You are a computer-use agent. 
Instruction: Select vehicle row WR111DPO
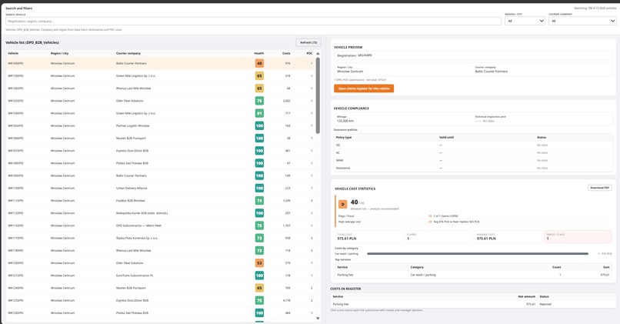[x=160, y=201]
